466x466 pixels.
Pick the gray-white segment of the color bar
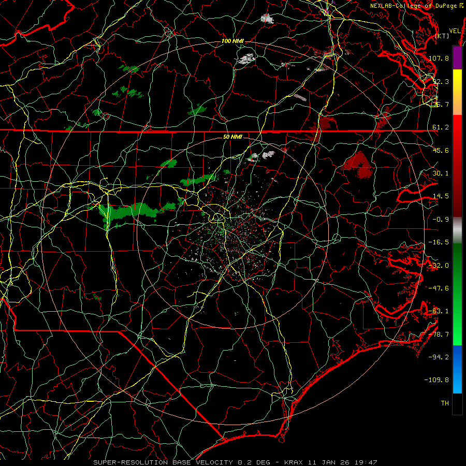pyautogui.click(x=457, y=230)
